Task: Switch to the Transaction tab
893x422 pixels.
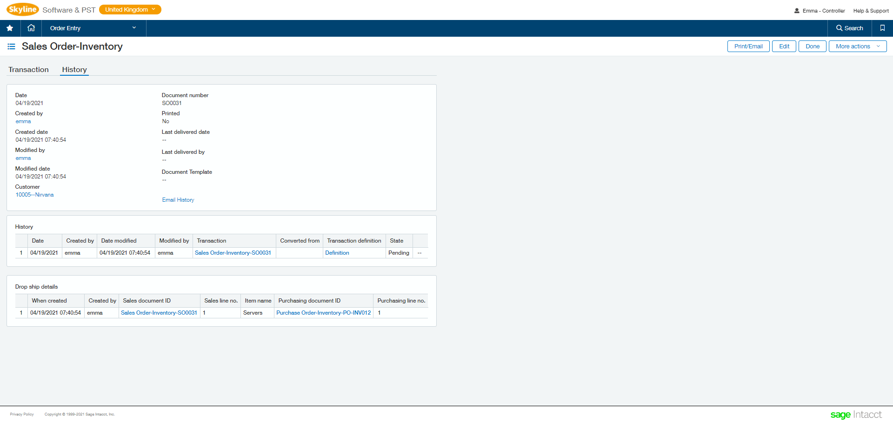Action: click(x=28, y=69)
